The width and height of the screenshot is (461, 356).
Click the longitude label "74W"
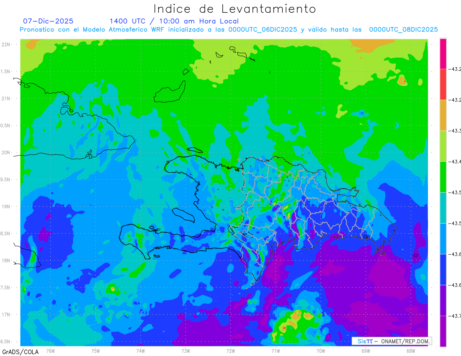pos(141,350)
